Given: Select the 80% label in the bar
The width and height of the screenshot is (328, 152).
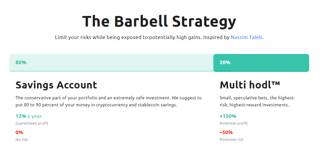Looking at the screenshot, I should click(x=21, y=63).
